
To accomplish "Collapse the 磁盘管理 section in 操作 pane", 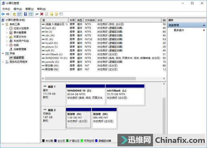I will click(204, 25).
